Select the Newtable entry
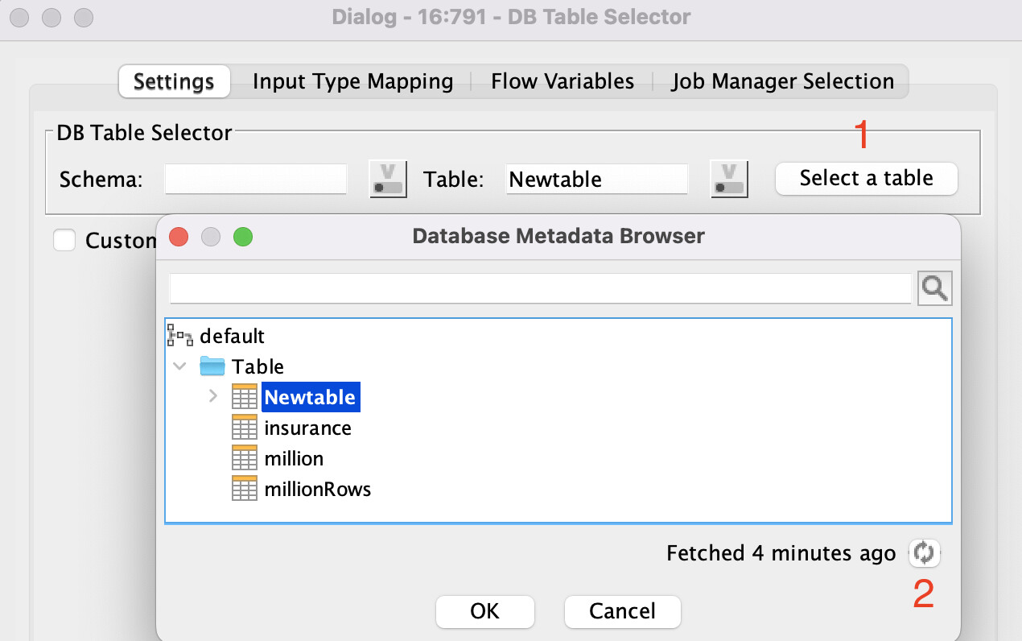 [x=310, y=397]
